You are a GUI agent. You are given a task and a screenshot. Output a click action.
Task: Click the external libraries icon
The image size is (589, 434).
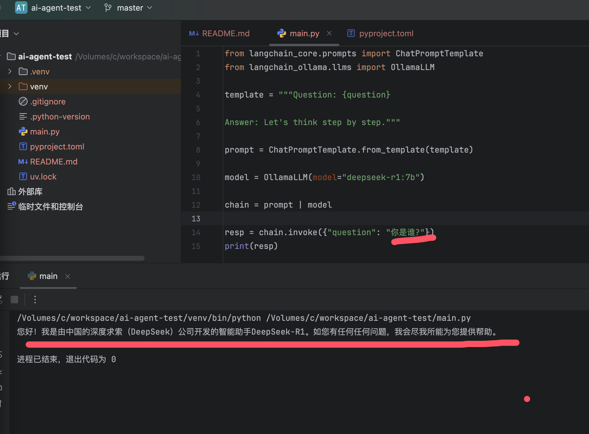point(11,192)
